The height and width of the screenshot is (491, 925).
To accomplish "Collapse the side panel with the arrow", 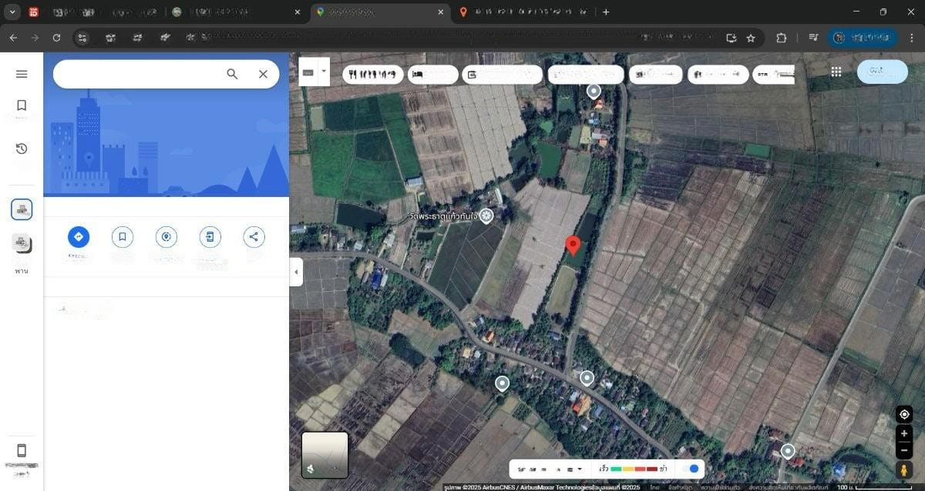I will (x=296, y=272).
